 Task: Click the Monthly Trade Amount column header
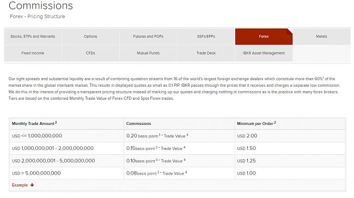coord(66,123)
